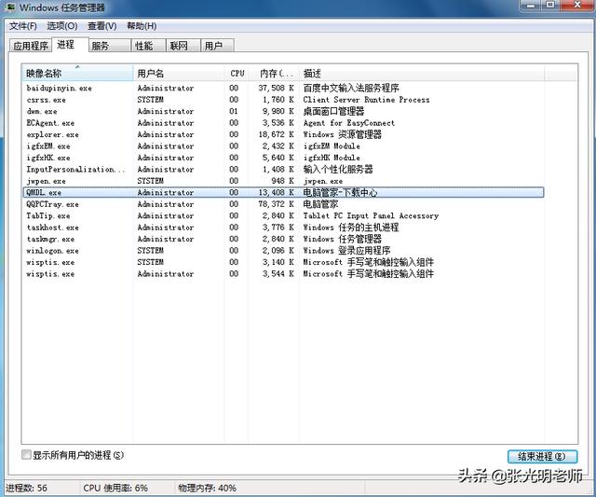This screenshot has height=497, width=596.
Task: Switch to the 联网 tab
Action: [183, 46]
